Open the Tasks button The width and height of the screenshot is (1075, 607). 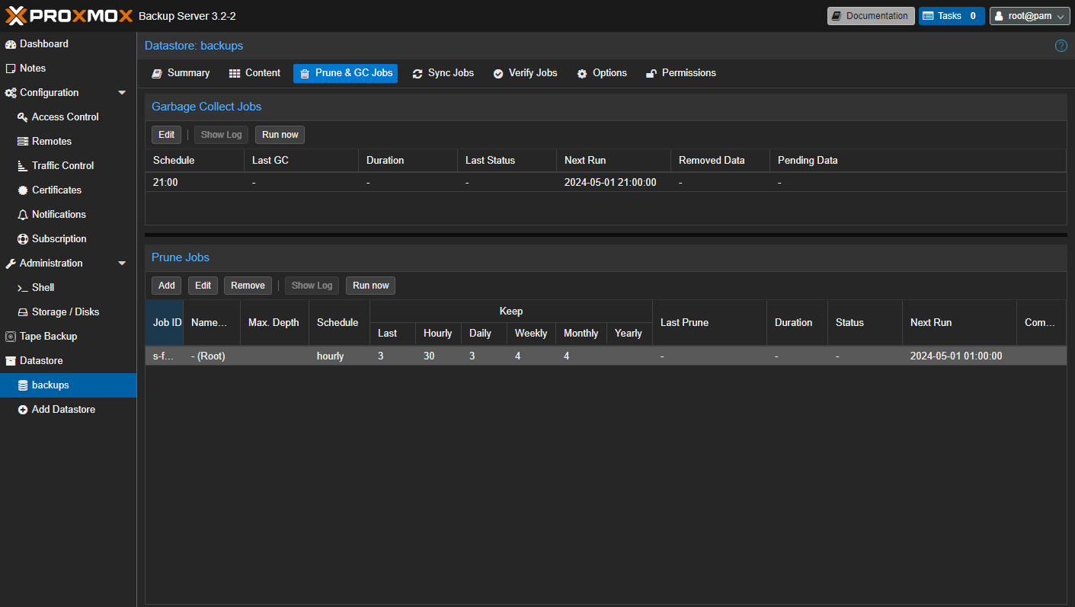click(x=952, y=16)
